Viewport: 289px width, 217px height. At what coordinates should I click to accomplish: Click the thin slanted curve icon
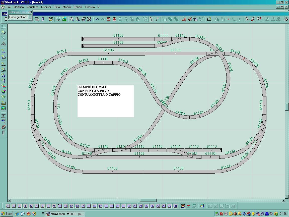tap(157, 19)
